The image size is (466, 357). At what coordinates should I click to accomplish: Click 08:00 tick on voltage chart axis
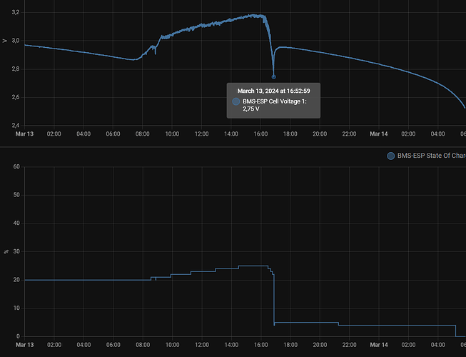(x=142, y=134)
